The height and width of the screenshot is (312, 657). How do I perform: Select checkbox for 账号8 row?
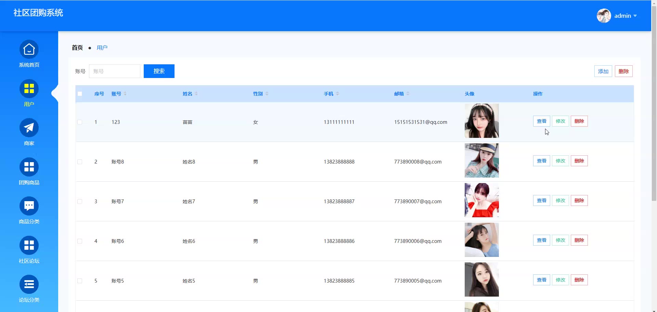click(80, 162)
